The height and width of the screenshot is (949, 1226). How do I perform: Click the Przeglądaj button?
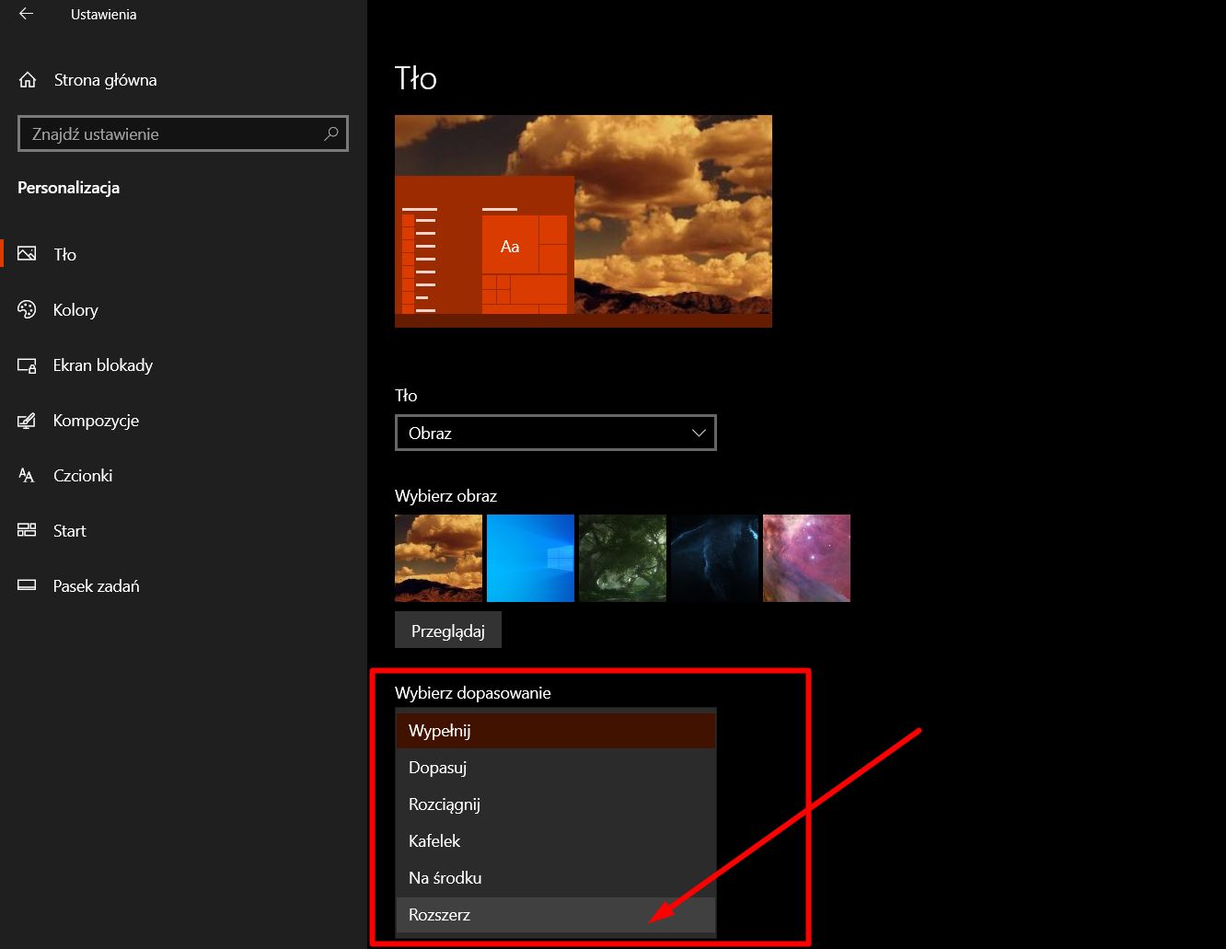[447, 631]
